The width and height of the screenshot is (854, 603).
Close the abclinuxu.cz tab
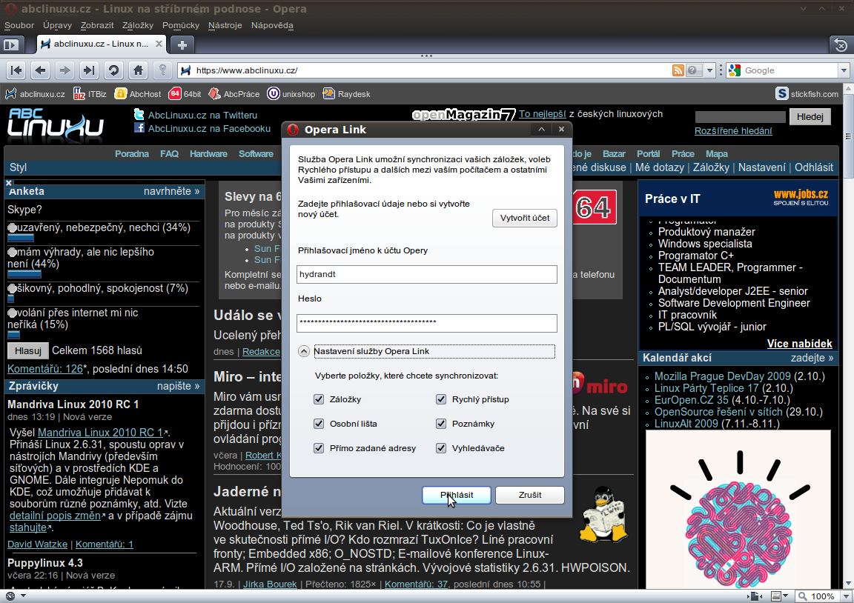point(159,44)
